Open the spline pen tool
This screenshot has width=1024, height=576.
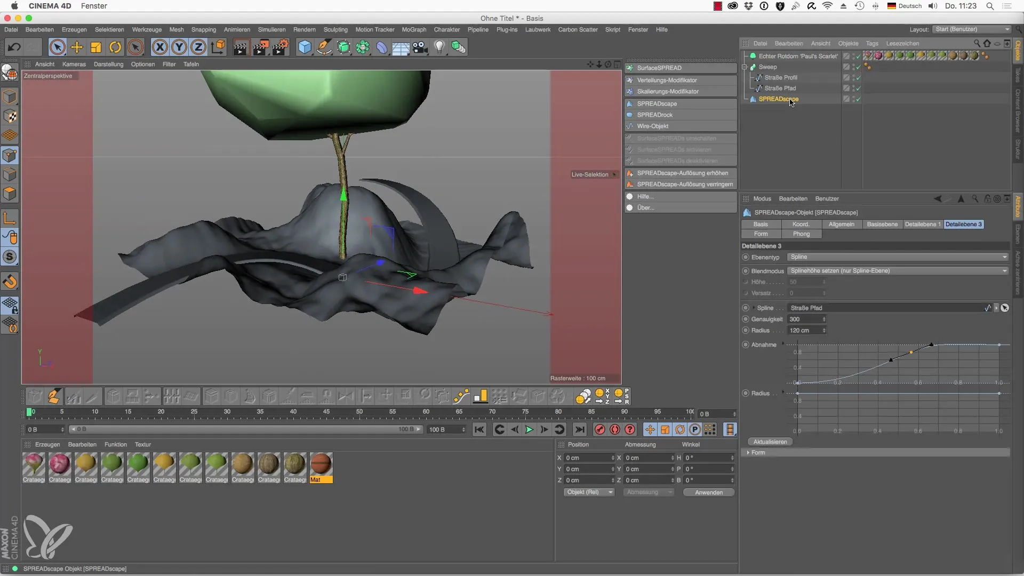click(x=324, y=47)
